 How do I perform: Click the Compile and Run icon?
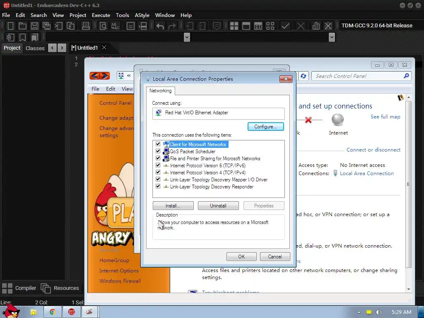(x=258, y=26)
